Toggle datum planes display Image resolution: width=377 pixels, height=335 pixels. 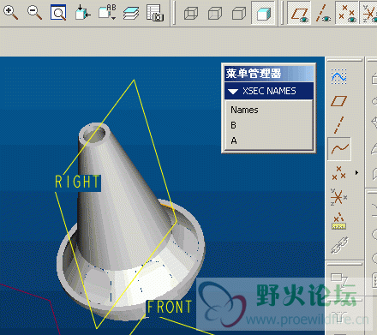coord(299,13)
